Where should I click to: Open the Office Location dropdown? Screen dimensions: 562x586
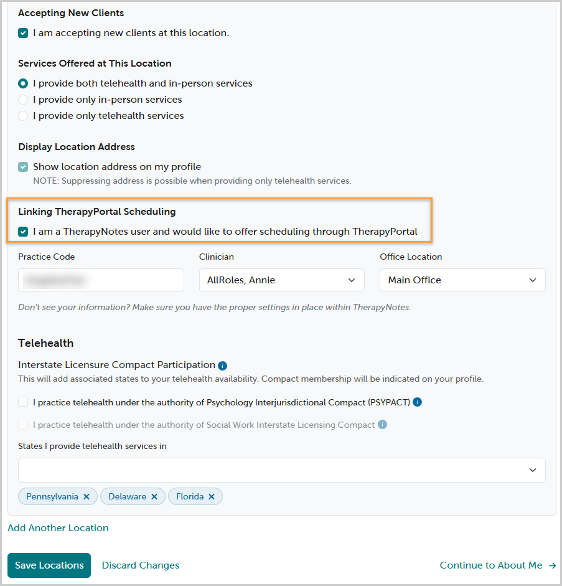coord(462,280)
